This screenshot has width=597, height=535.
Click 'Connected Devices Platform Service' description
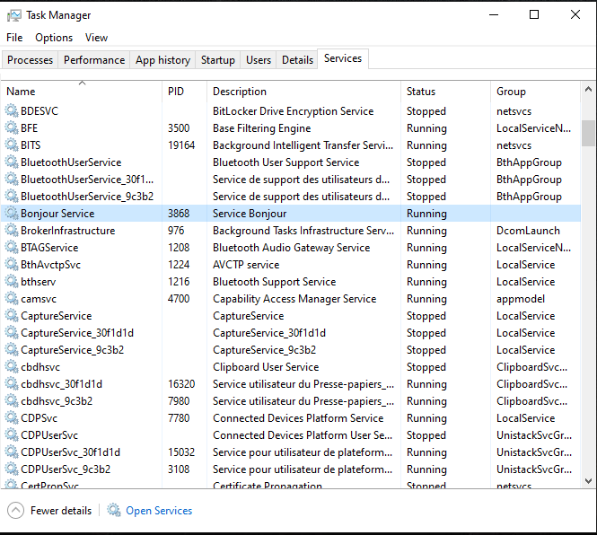click(298, 418)
